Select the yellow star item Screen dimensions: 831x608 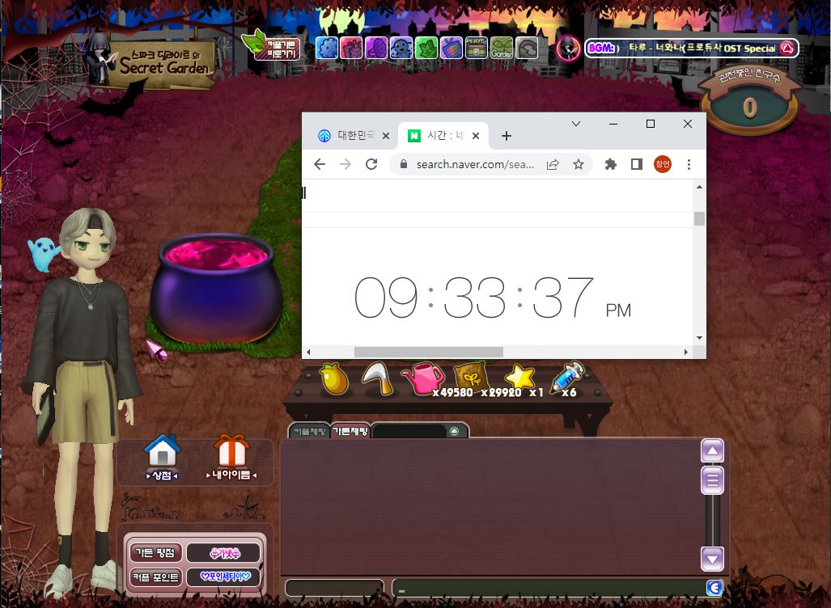click(x=520, y=377)
